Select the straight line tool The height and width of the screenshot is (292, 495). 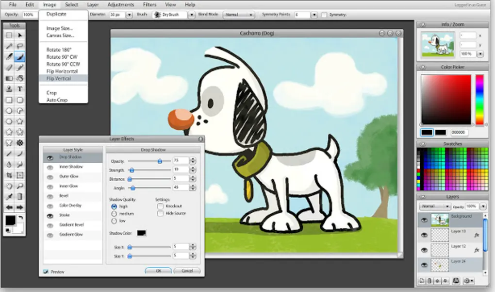(9, 154)
